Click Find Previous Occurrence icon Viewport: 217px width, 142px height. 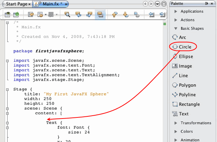click(78, 14)
